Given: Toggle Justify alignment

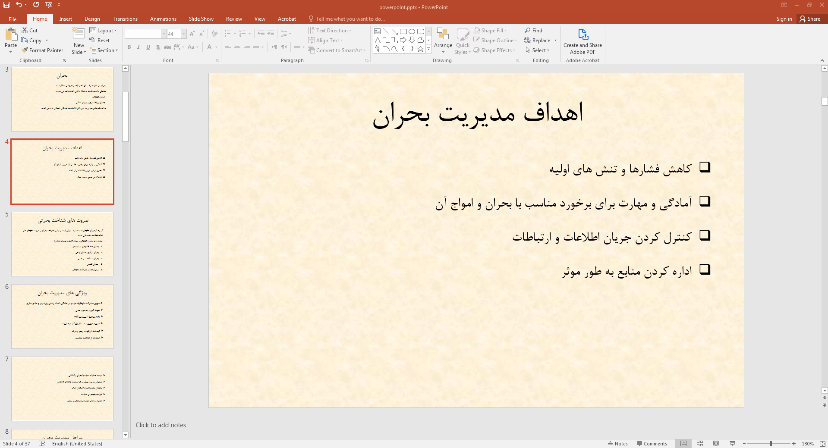Looking at the screenshot, I should 256,47.
